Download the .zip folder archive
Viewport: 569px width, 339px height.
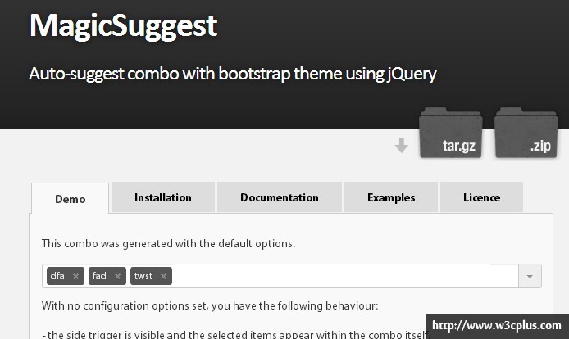pos(526,133)
